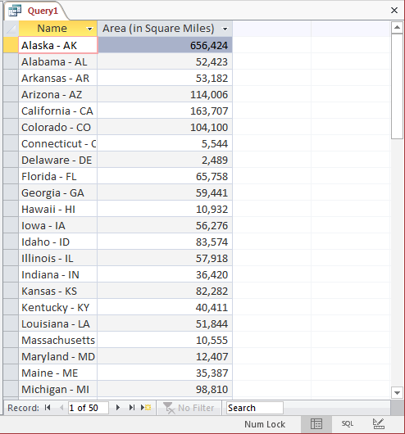
Task: Click the current record number field
Action: click(89, 408)
